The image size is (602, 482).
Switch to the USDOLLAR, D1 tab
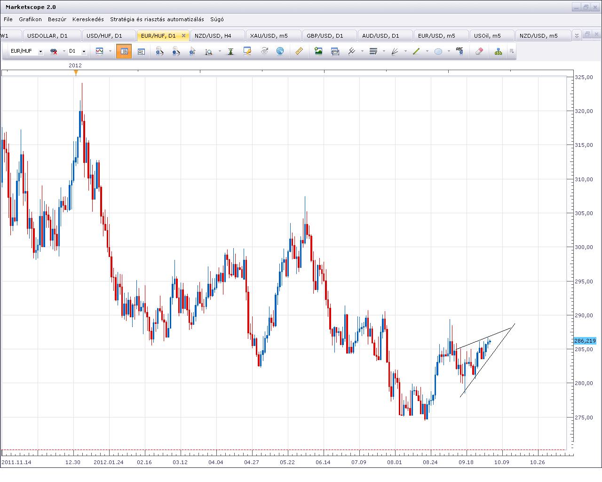coord(52,36)
